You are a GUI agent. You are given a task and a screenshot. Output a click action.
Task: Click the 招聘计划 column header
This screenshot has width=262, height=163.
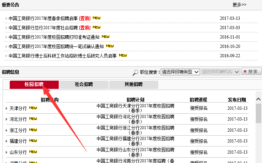click(136, 100)
